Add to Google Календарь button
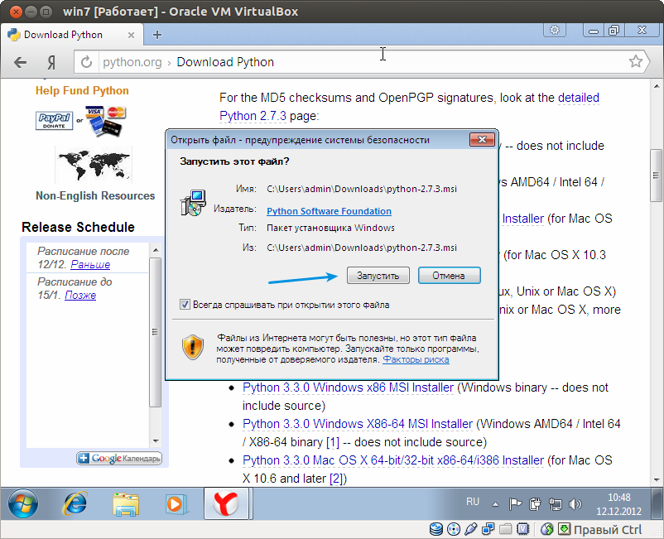The height and width of the screenshot is (539, 664). pyautogui.click(x=119, y=458)
